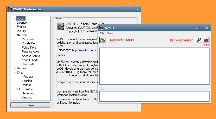
Task: Select the License preferences page
Action: point(22,23)
